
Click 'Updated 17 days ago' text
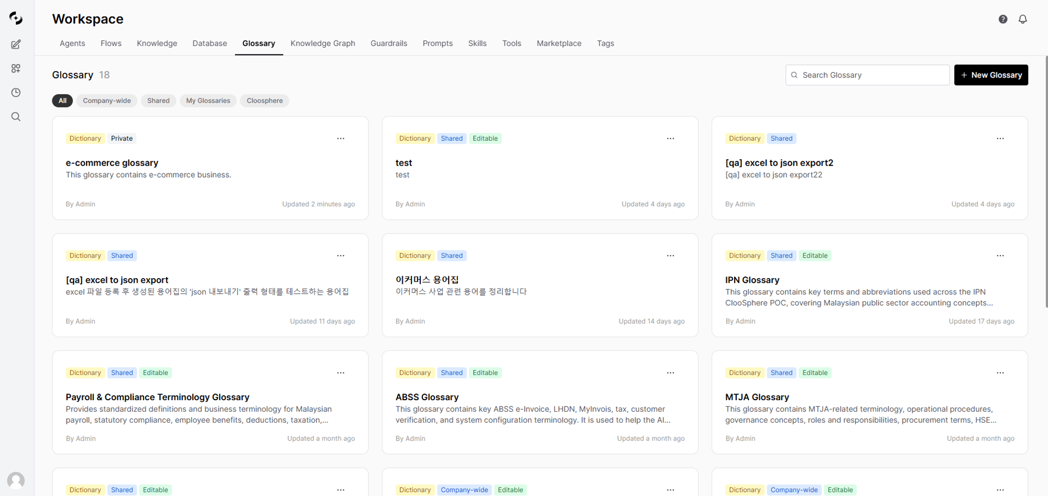(x=981, y=322)
